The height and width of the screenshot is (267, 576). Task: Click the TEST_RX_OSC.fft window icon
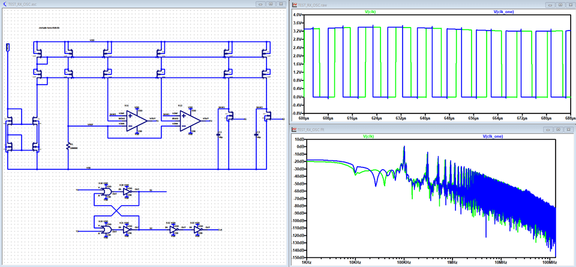294,129
